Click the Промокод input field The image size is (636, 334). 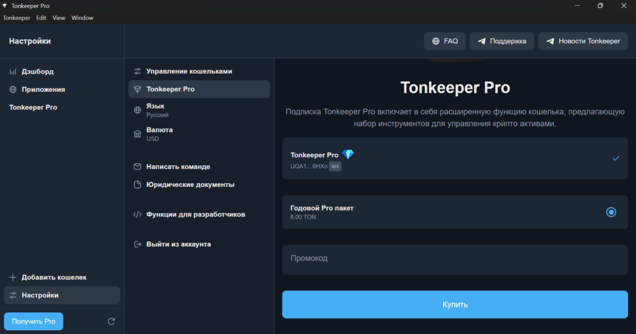click(x=455, y=259)
